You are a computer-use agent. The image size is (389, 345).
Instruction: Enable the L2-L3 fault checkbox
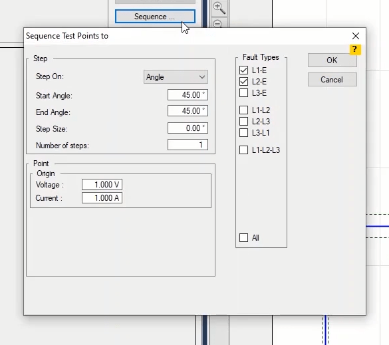(x=243, y=121)
